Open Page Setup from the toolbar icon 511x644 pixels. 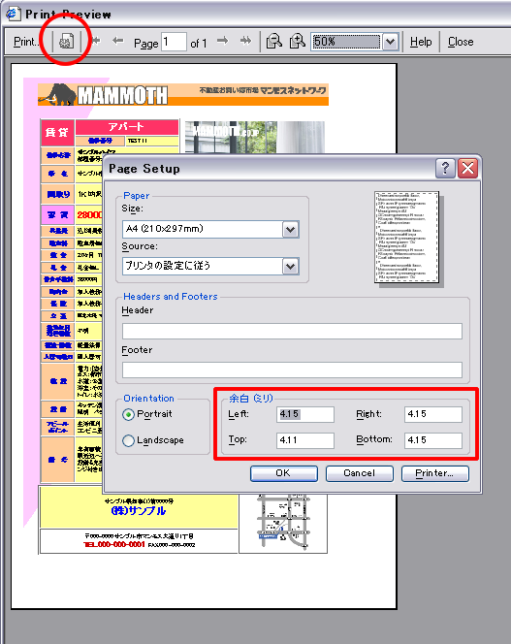click(66, 41)
